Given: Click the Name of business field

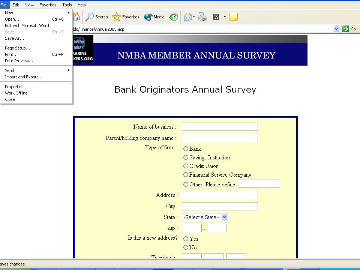Looking at the screenshot, I should tap(220, 127).
